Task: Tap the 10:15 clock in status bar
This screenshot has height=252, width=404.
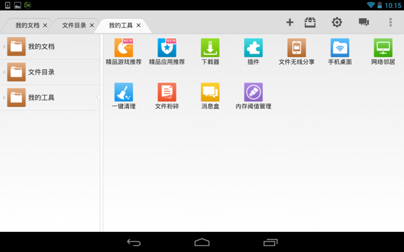Action: [393, 5]
